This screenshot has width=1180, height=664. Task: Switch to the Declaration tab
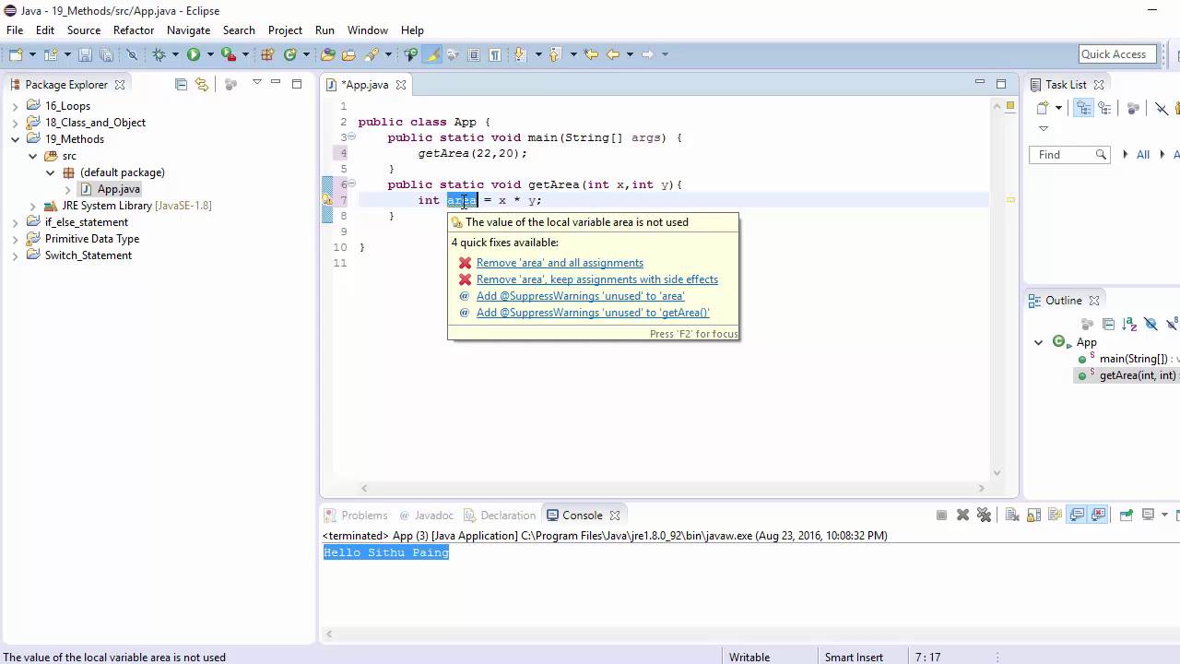(x=499, y=516)
